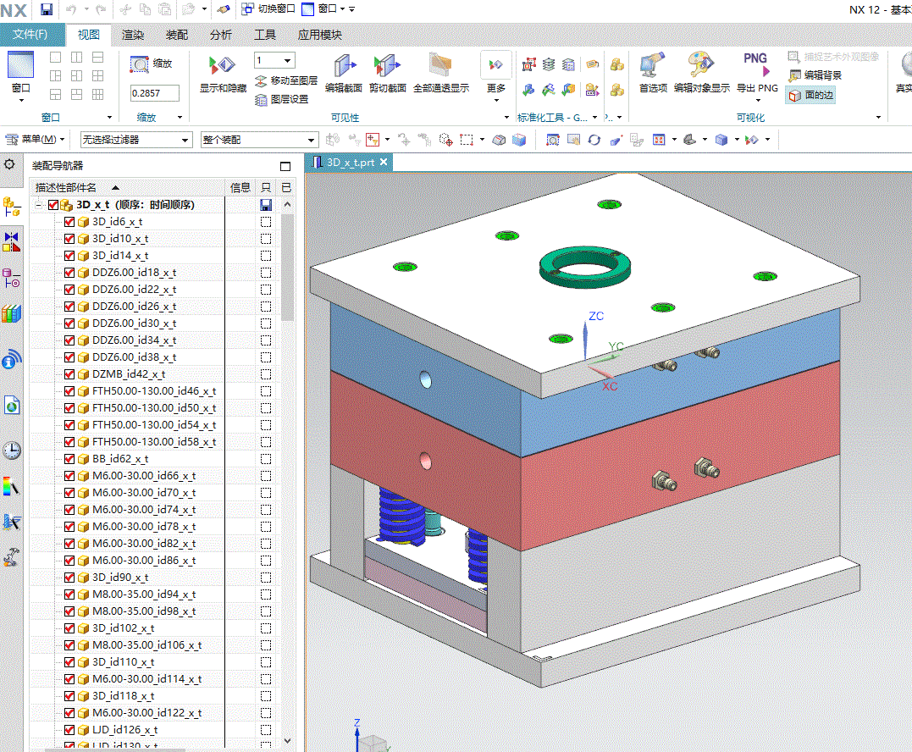Select M8.00-35.00_id94_x_t in the tree

click(144, 594)
